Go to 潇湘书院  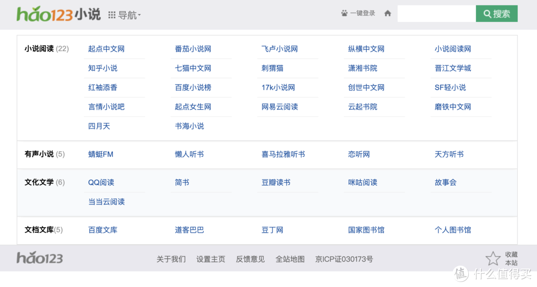(362, 68)
